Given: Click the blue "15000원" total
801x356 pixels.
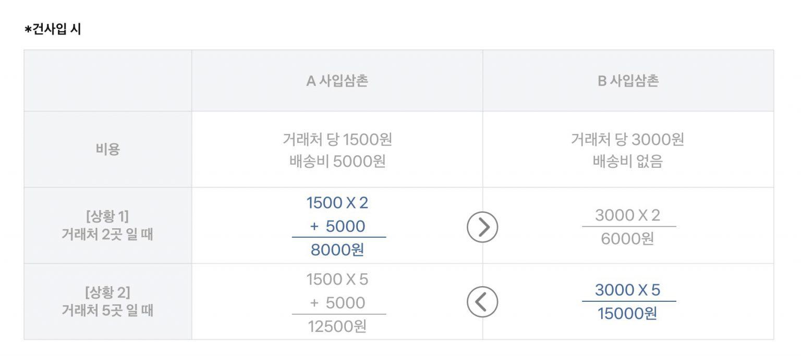Looking at the screenshot, I should [x=628, y=314].
